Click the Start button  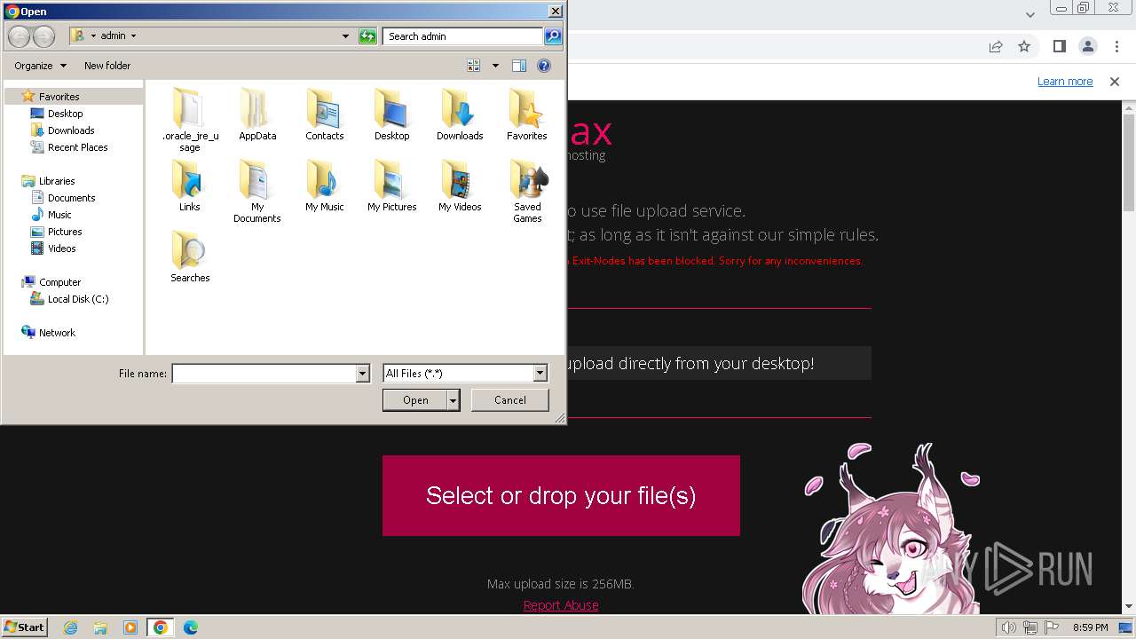[x=24, y=627]
